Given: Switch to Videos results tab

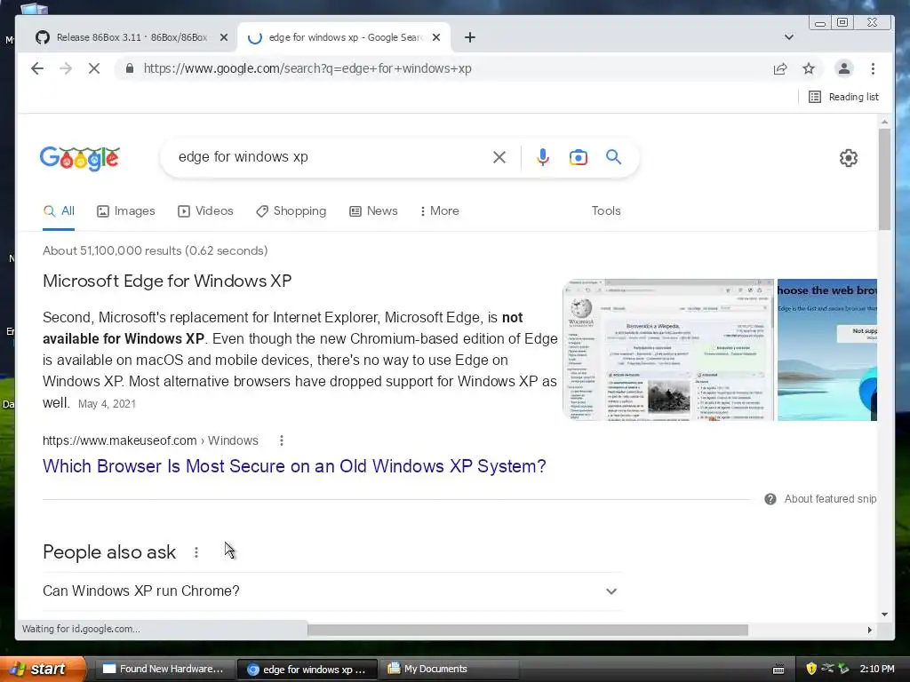Looking at the screenshot, I should (205, 211).
